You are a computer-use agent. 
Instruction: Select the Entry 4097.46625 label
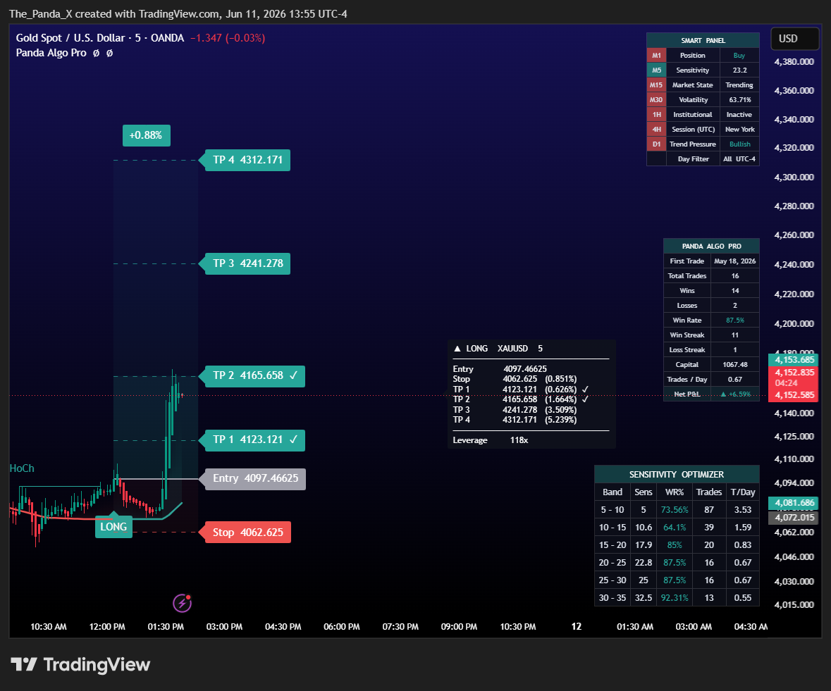252,479
